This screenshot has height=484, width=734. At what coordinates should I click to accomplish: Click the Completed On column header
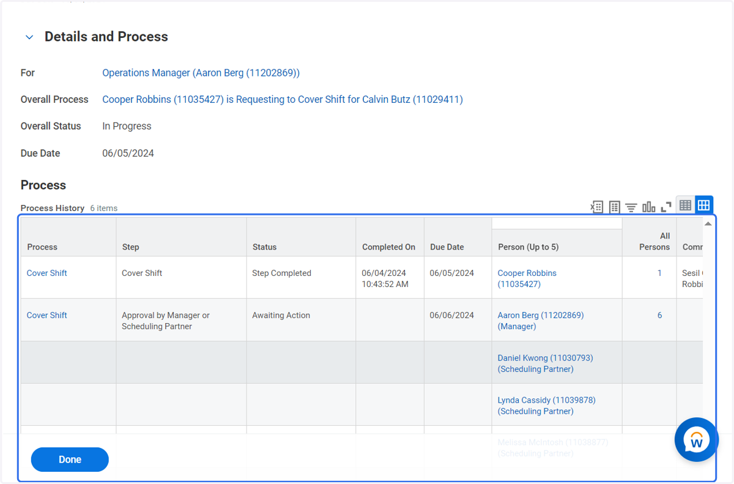(390, 237)
